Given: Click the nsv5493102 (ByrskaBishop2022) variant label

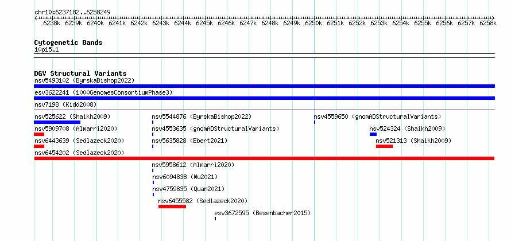Looking at the screenshot, I should (x=84, y=80).
